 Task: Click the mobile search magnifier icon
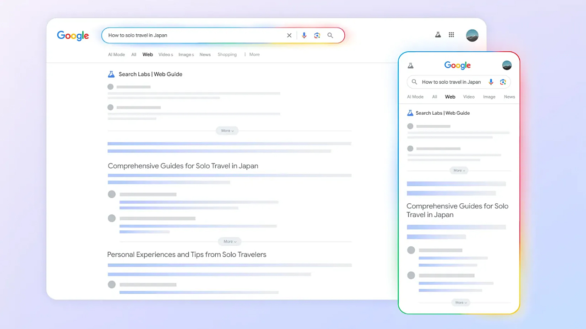click(414, 82)
